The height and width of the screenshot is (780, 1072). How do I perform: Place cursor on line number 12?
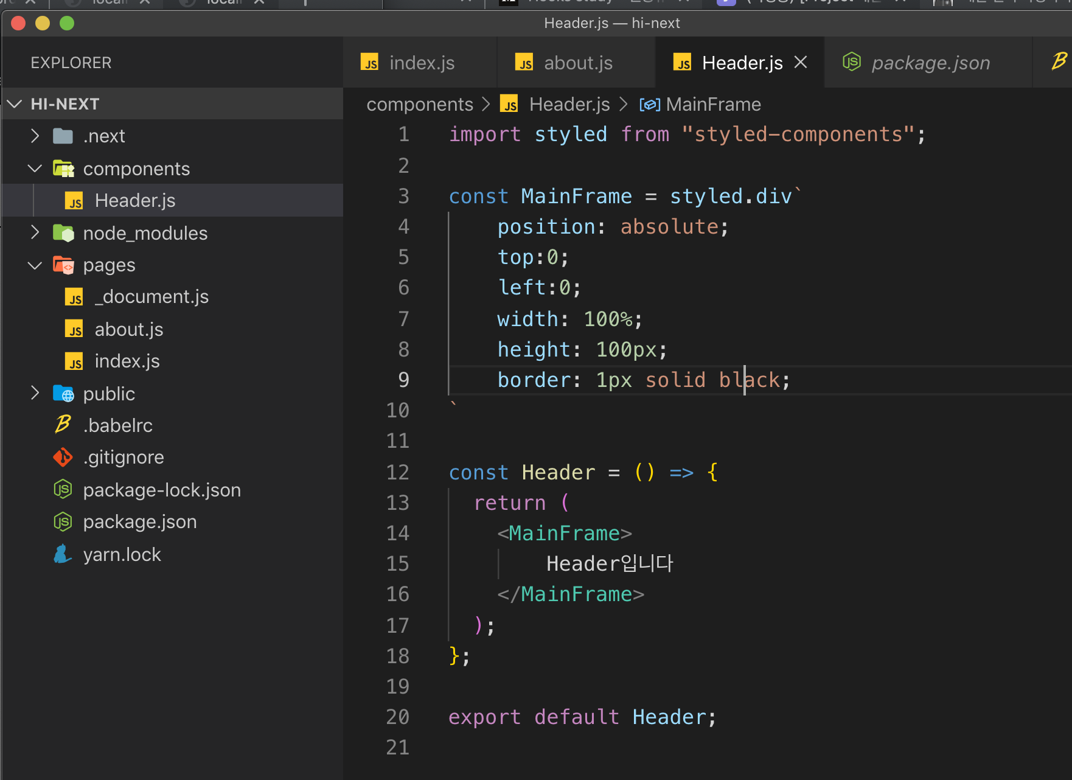398,472
